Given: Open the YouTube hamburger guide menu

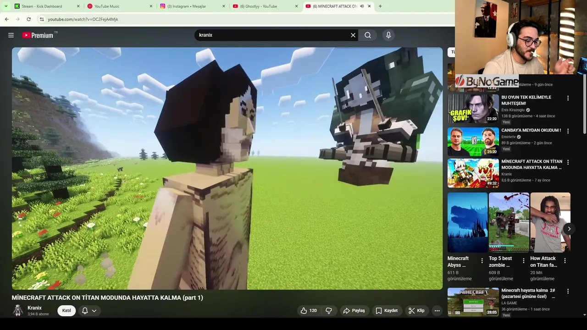Looking at the screenshot, I should 11,35.
